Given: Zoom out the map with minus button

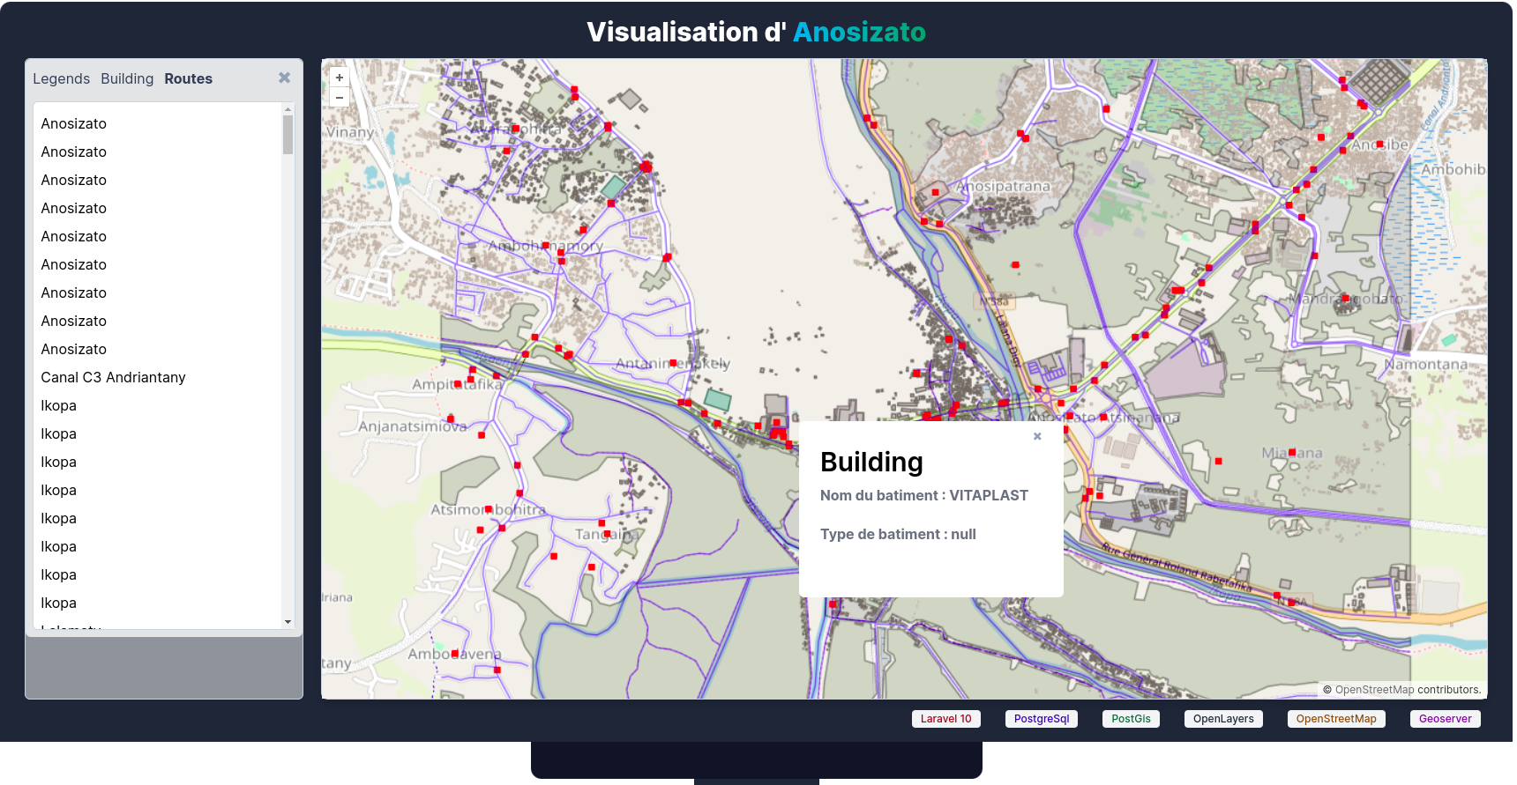Looking at the screenshot, I should [340, 97].
